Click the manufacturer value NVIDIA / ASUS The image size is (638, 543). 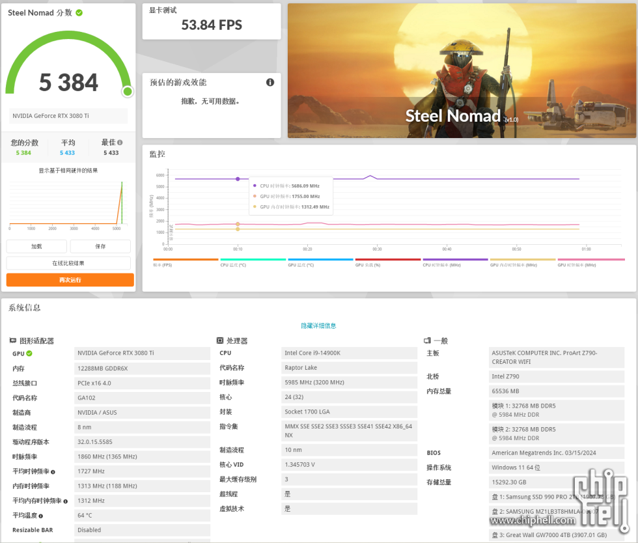pos(142,412)
